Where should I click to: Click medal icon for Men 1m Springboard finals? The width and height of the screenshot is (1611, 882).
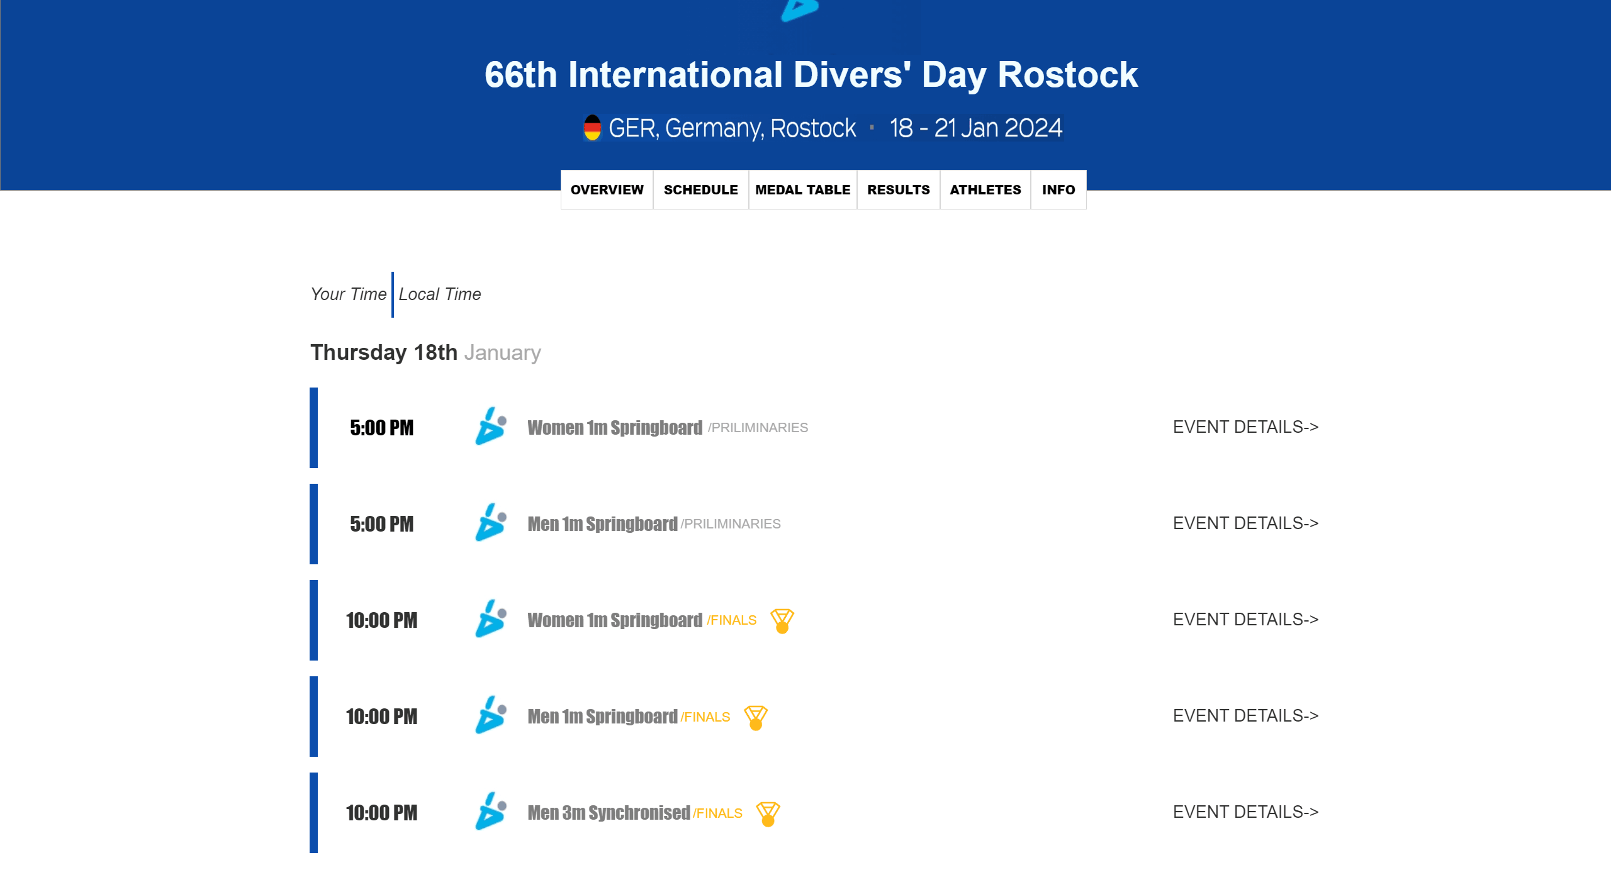(755, 717)
